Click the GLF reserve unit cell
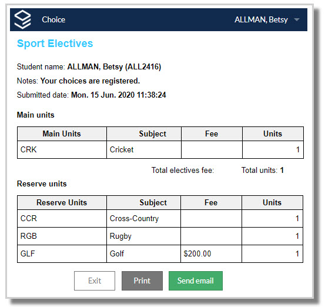Screen dimensions: 325x307 coord(62,253)
